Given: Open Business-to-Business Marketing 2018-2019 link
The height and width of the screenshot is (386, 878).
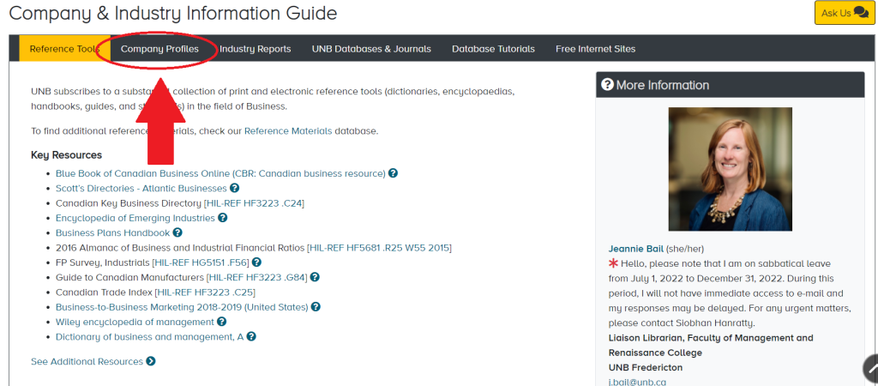Looking at the screenshot, I should (182, 307).
